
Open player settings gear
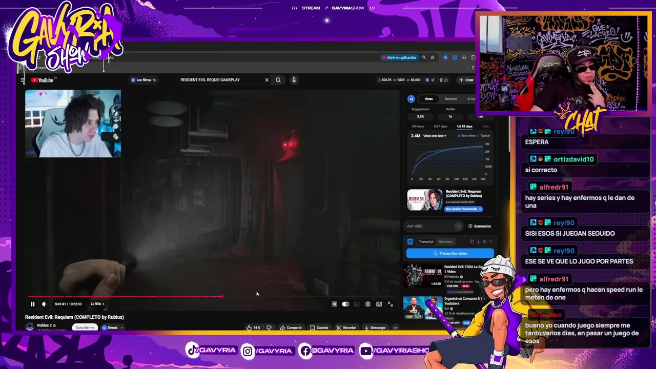click(x=367, y=304)
